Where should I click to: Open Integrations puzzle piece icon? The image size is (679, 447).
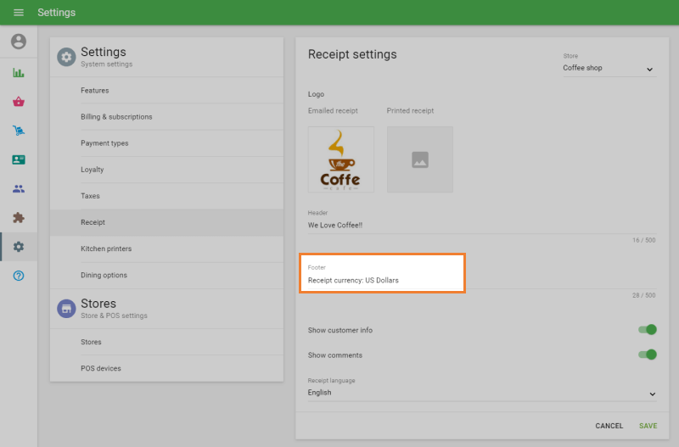click(19, 218)
